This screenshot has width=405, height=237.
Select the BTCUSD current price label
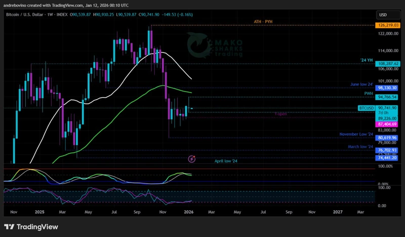366,108
